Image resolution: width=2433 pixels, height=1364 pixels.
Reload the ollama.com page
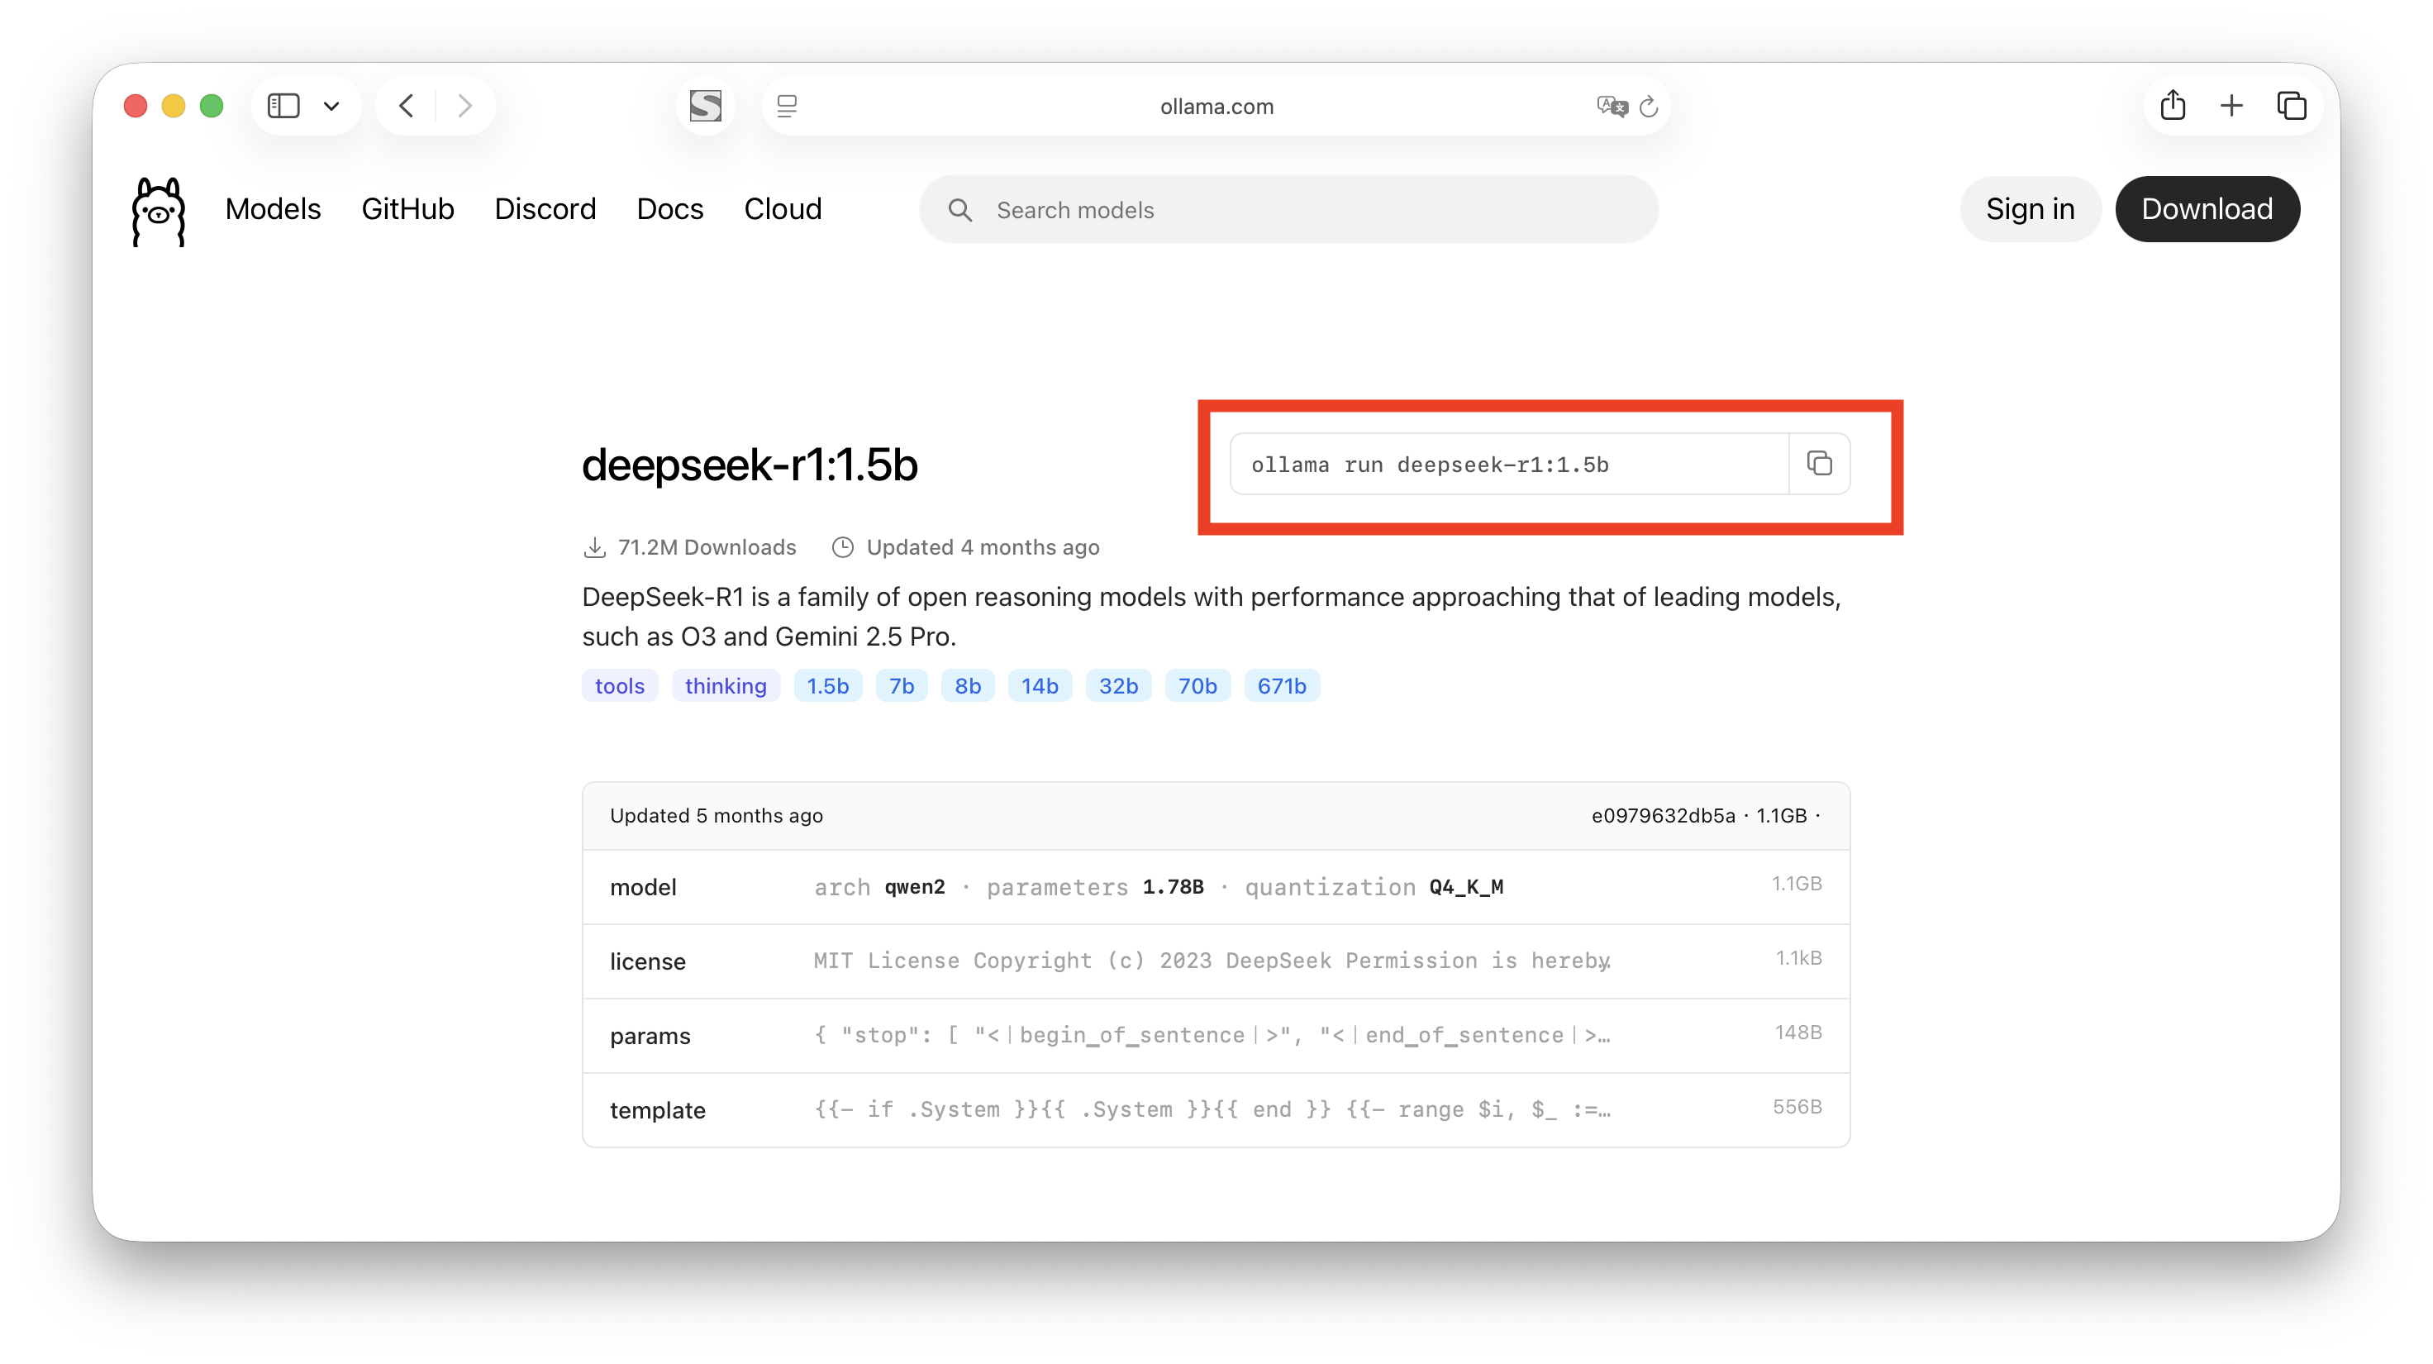(1649, 107)
